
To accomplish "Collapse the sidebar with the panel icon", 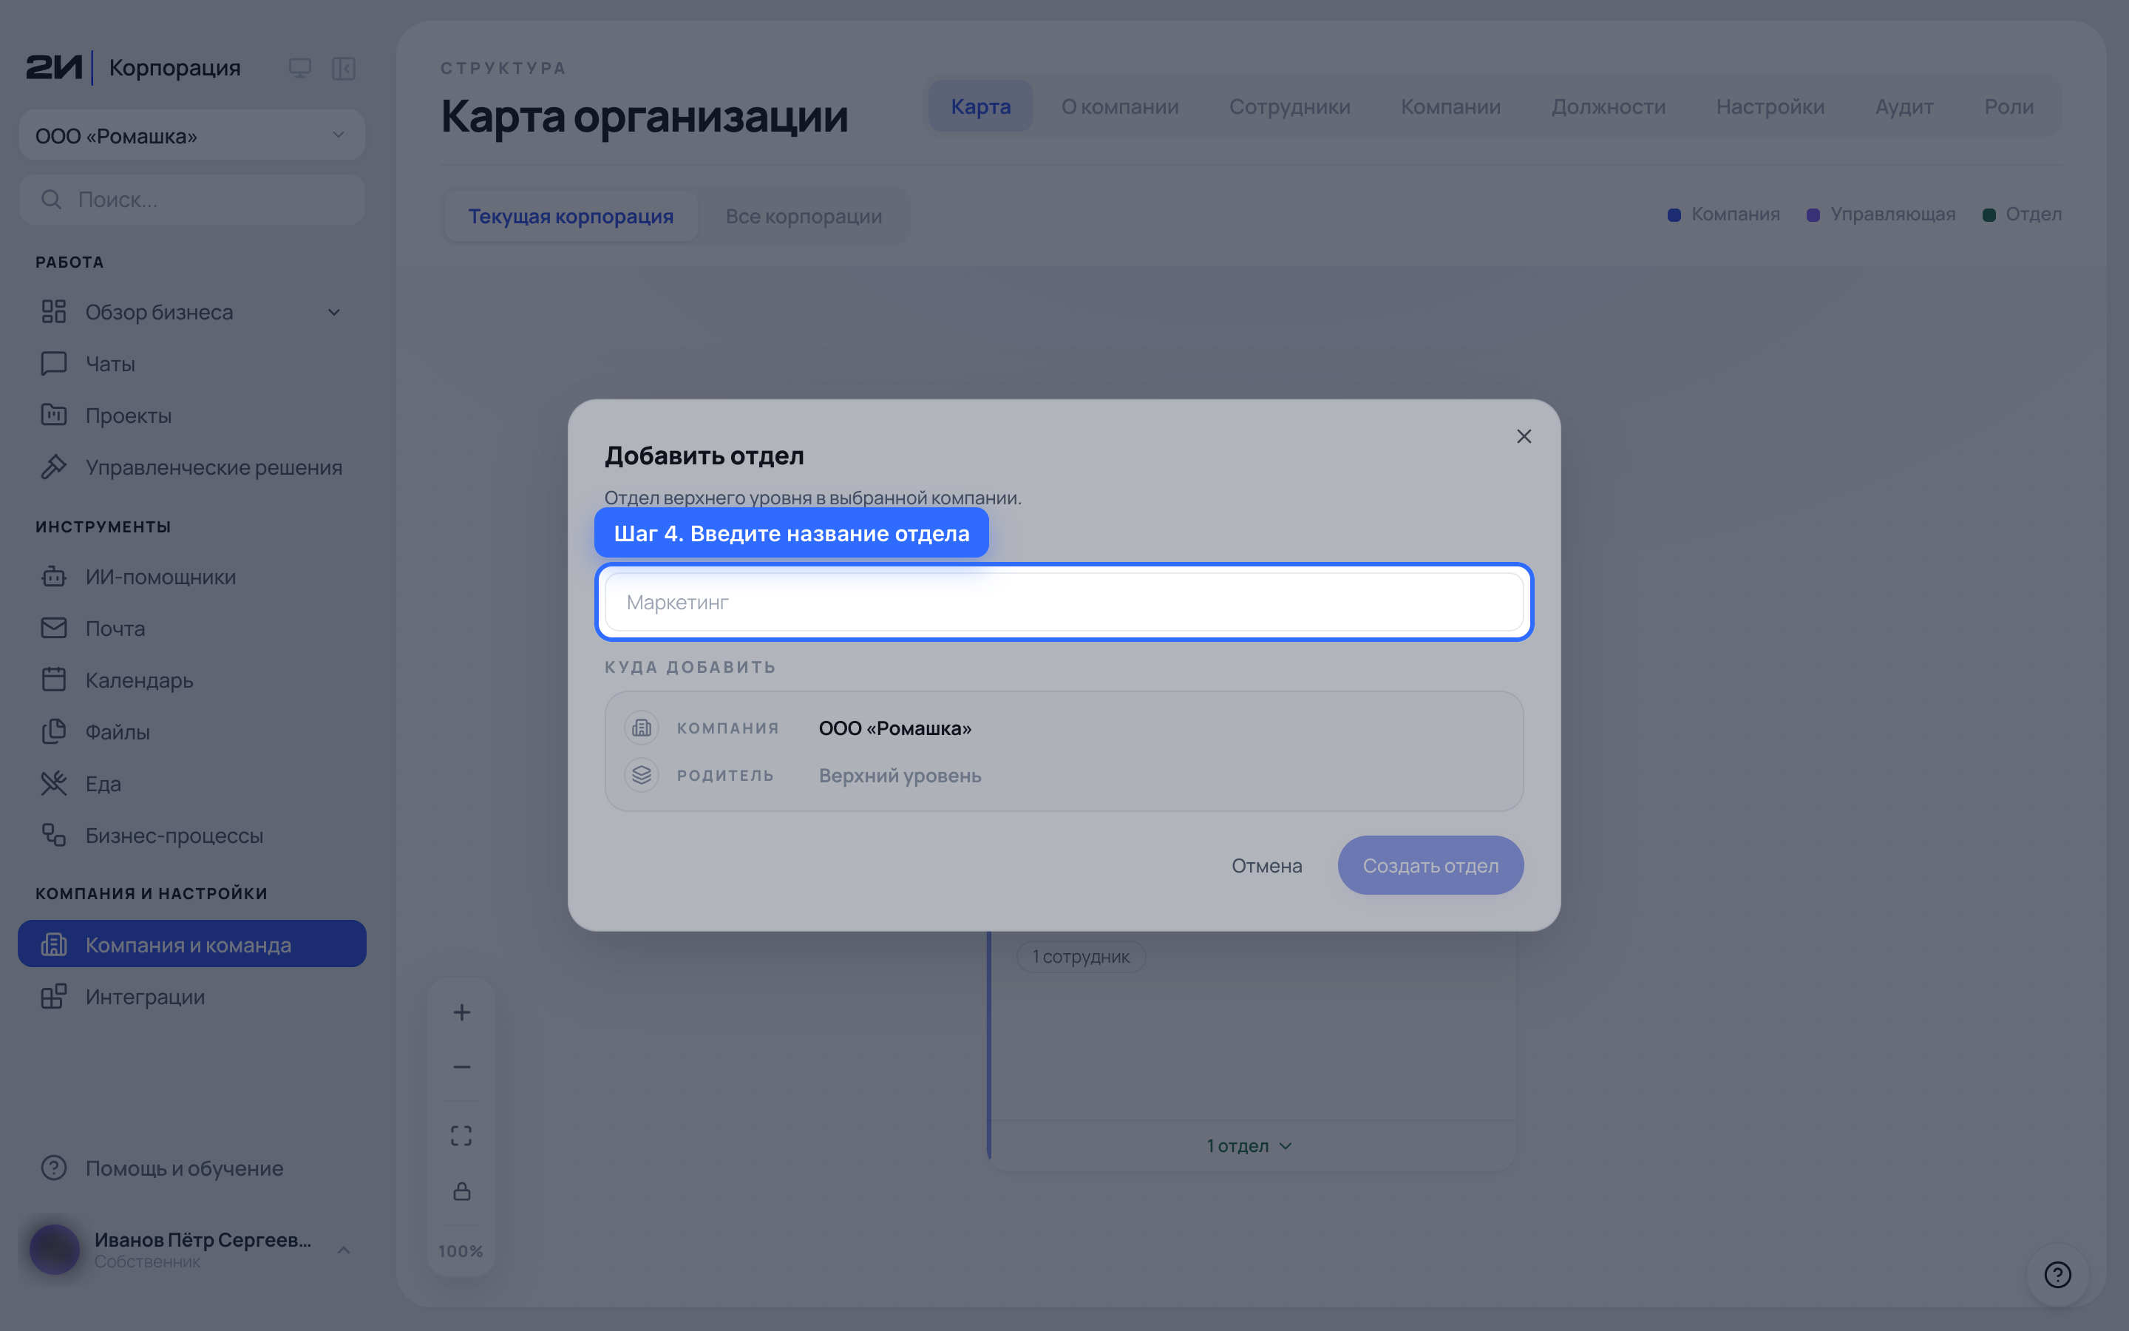I will (x=343, y=68).
